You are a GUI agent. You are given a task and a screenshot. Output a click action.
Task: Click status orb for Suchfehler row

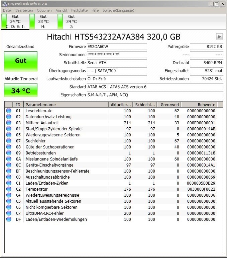coord(9,141)
